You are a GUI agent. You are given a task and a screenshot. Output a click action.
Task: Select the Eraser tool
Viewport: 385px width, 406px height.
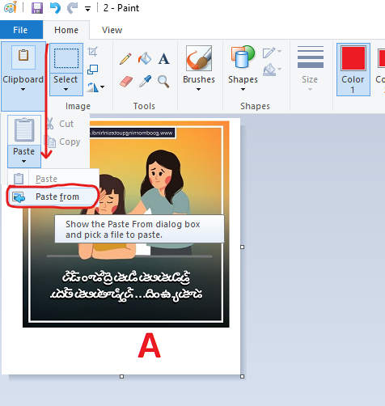pos(126,81)
